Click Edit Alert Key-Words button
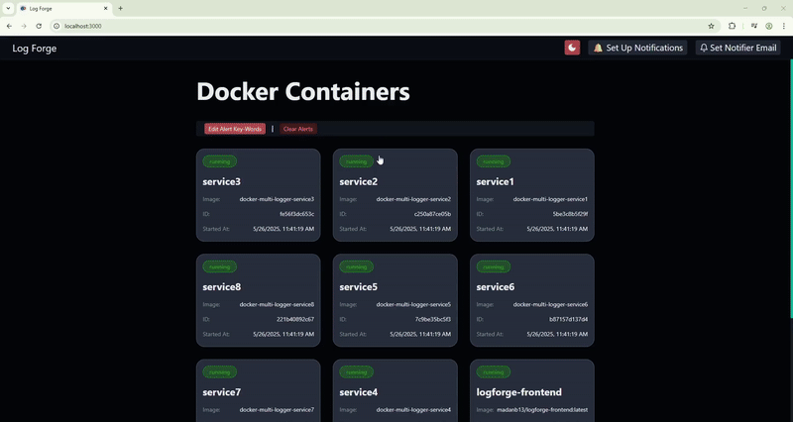Viewport: 793px width, 422px height. [234, 129]
